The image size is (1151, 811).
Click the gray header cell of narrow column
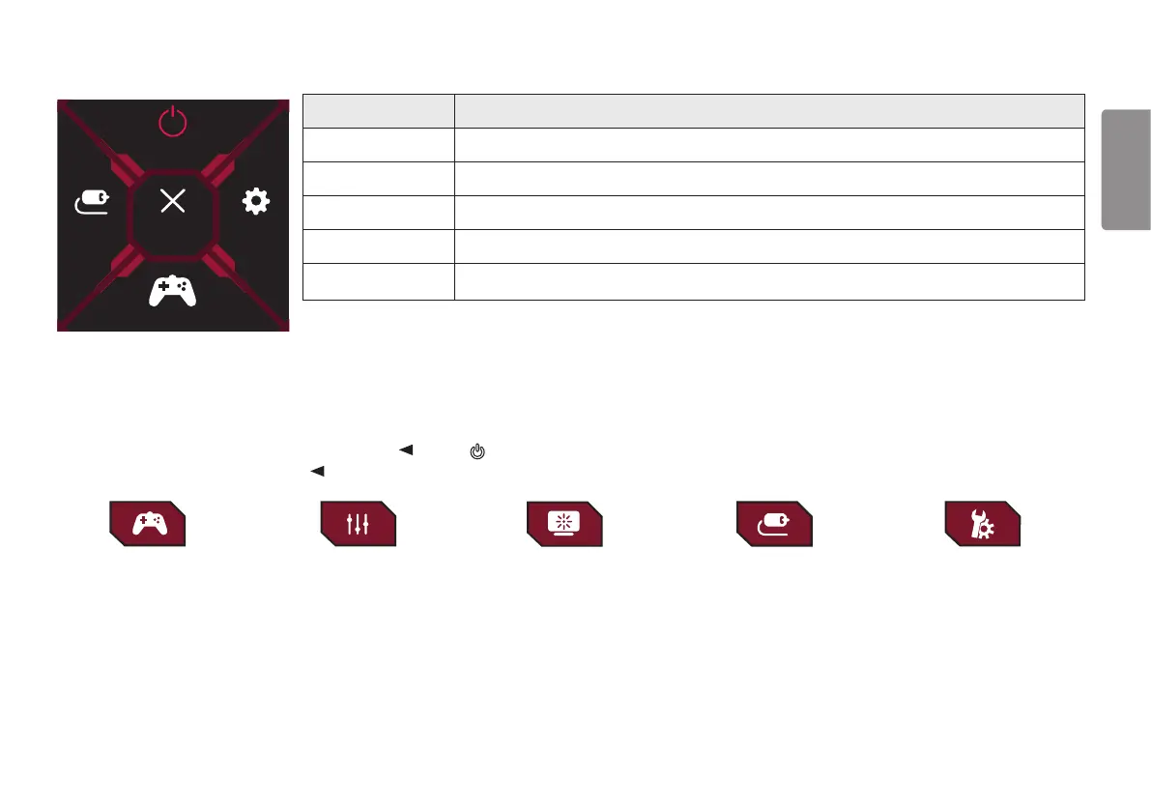pyautogui.click(x=379, y=111)
